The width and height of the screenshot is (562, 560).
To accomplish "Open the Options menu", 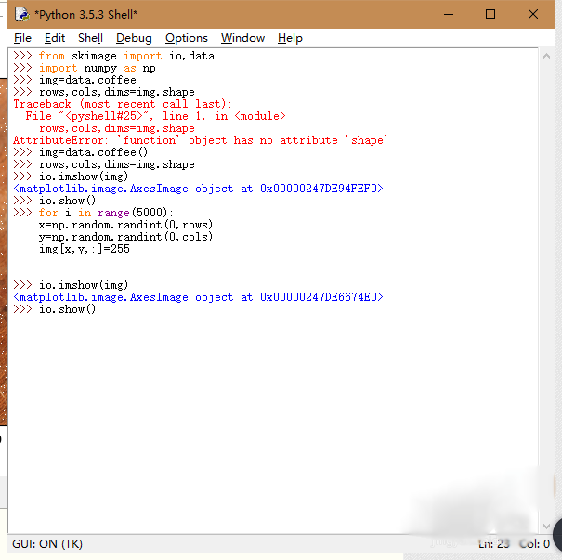I will 187,38.
